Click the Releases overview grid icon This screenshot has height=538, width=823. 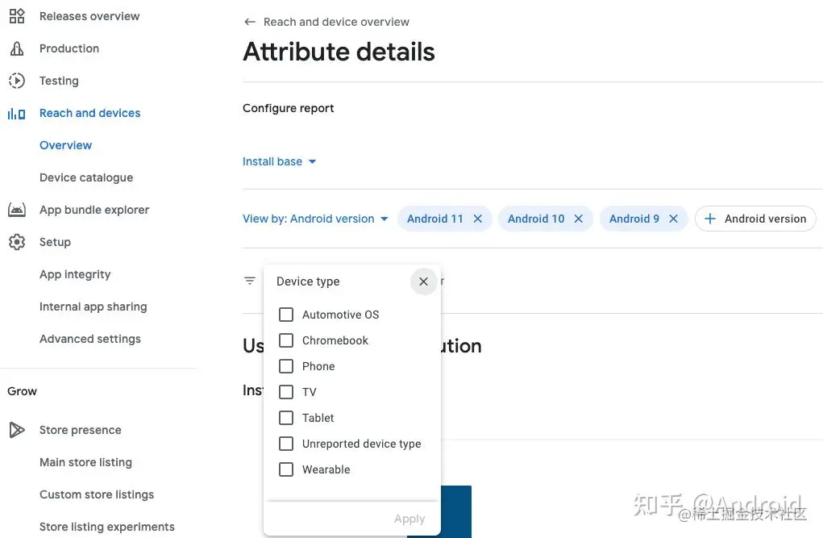pyautogui.click(x=17, y=16)
